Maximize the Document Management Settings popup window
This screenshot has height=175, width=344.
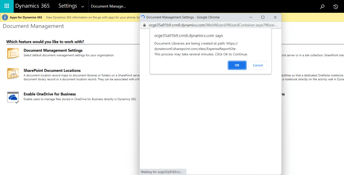point(263,17)
